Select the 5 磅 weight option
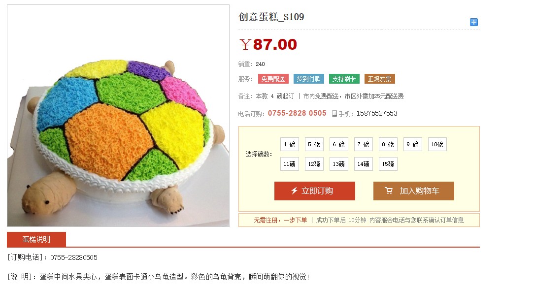The image size is (534, 286). click(314, 144)
